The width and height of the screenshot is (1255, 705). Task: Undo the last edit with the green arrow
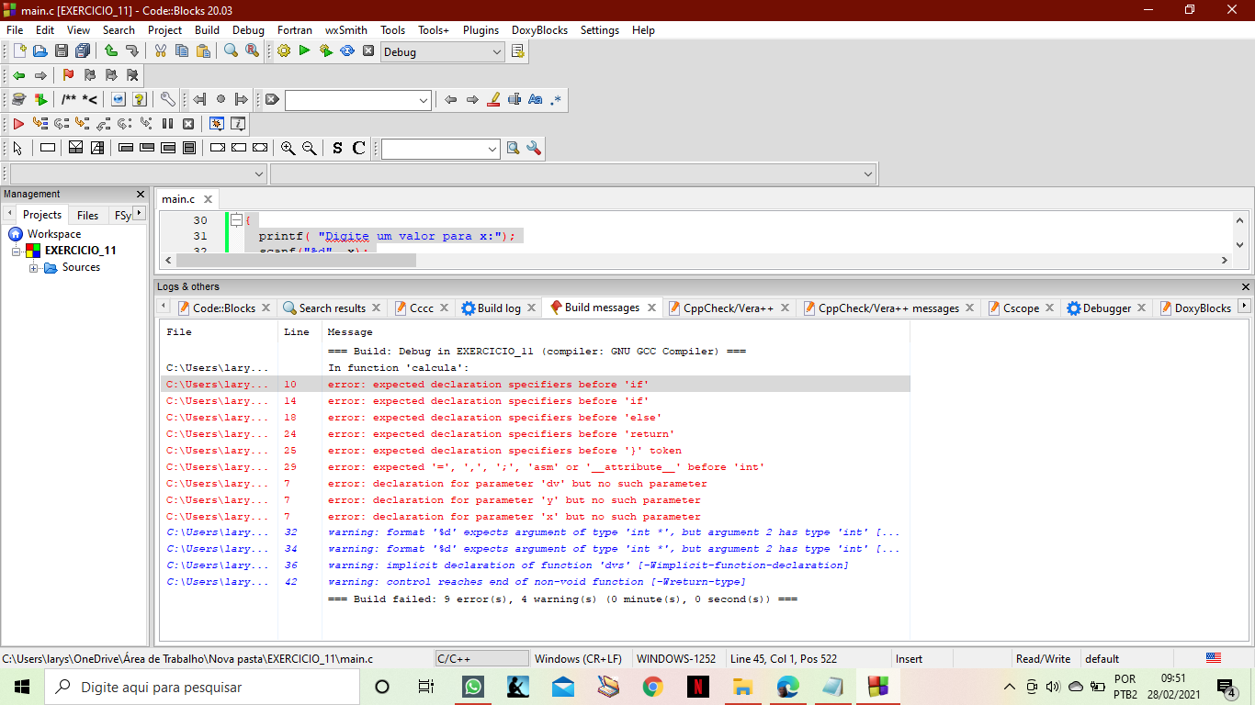click(x=110, y=51)
